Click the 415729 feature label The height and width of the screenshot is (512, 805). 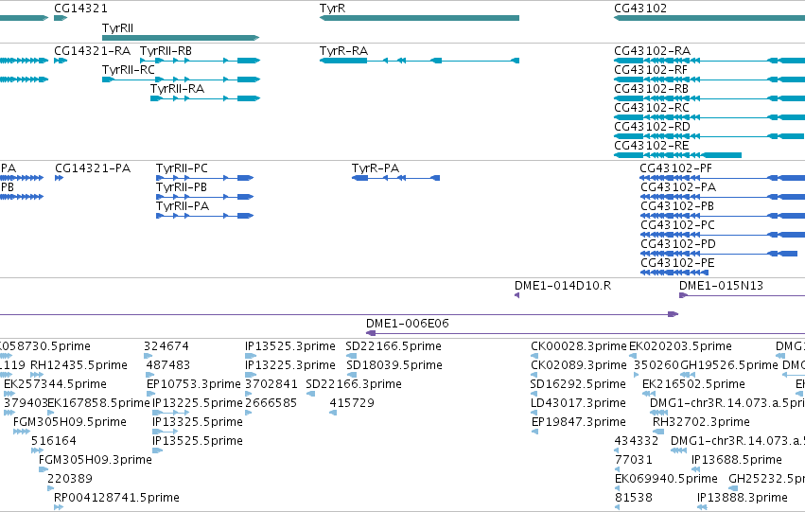(352, 404)
